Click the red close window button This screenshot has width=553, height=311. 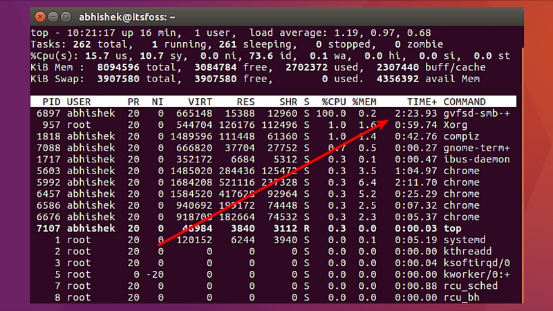[40, 17]
